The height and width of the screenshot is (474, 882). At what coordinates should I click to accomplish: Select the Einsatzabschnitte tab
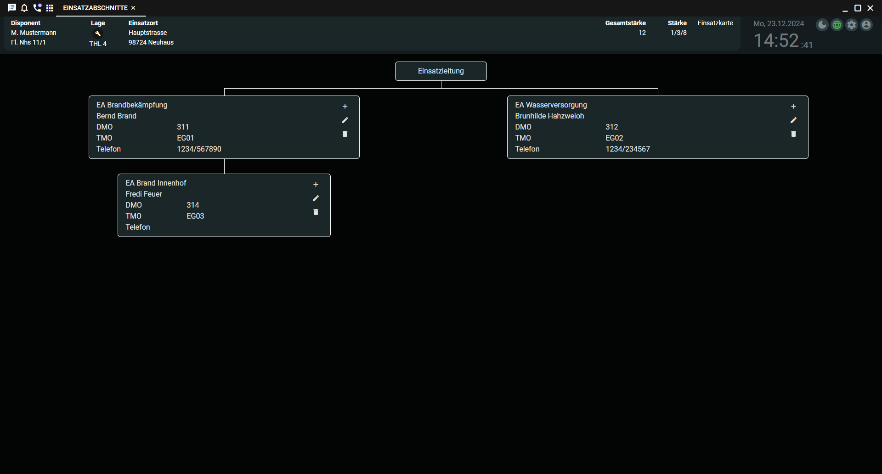pyautogui.click(x=95, y=8)
